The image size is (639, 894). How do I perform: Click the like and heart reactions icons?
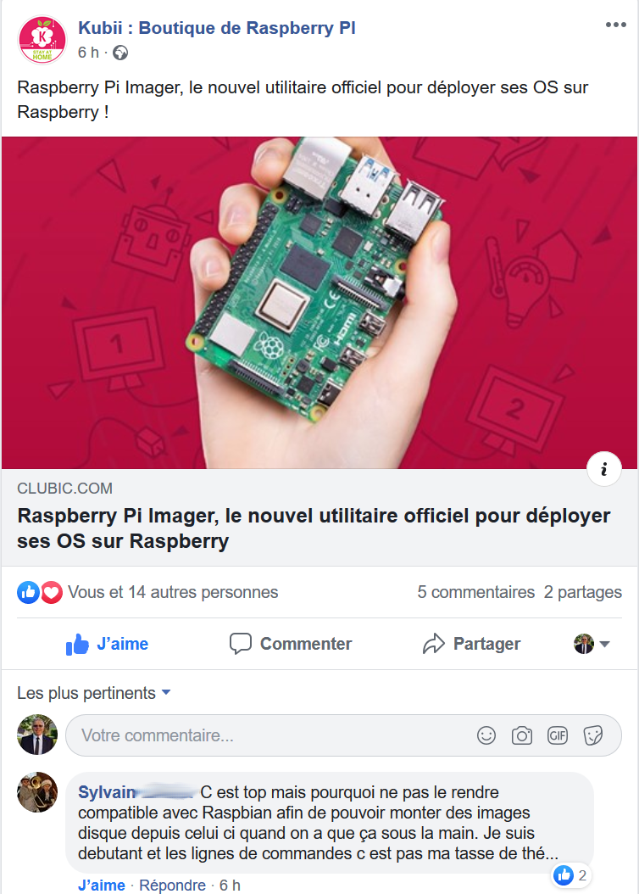pos(40,592)
